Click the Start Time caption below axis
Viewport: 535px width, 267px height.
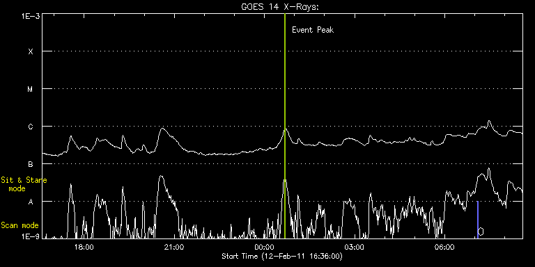[282, 256]
